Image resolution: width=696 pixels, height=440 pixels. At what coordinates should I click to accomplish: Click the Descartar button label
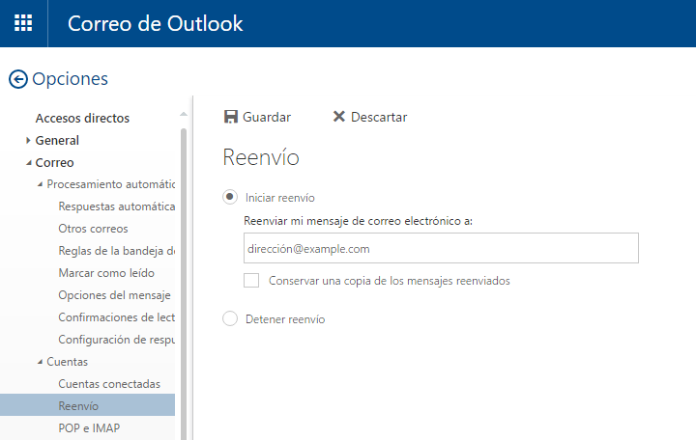[379, 117]
